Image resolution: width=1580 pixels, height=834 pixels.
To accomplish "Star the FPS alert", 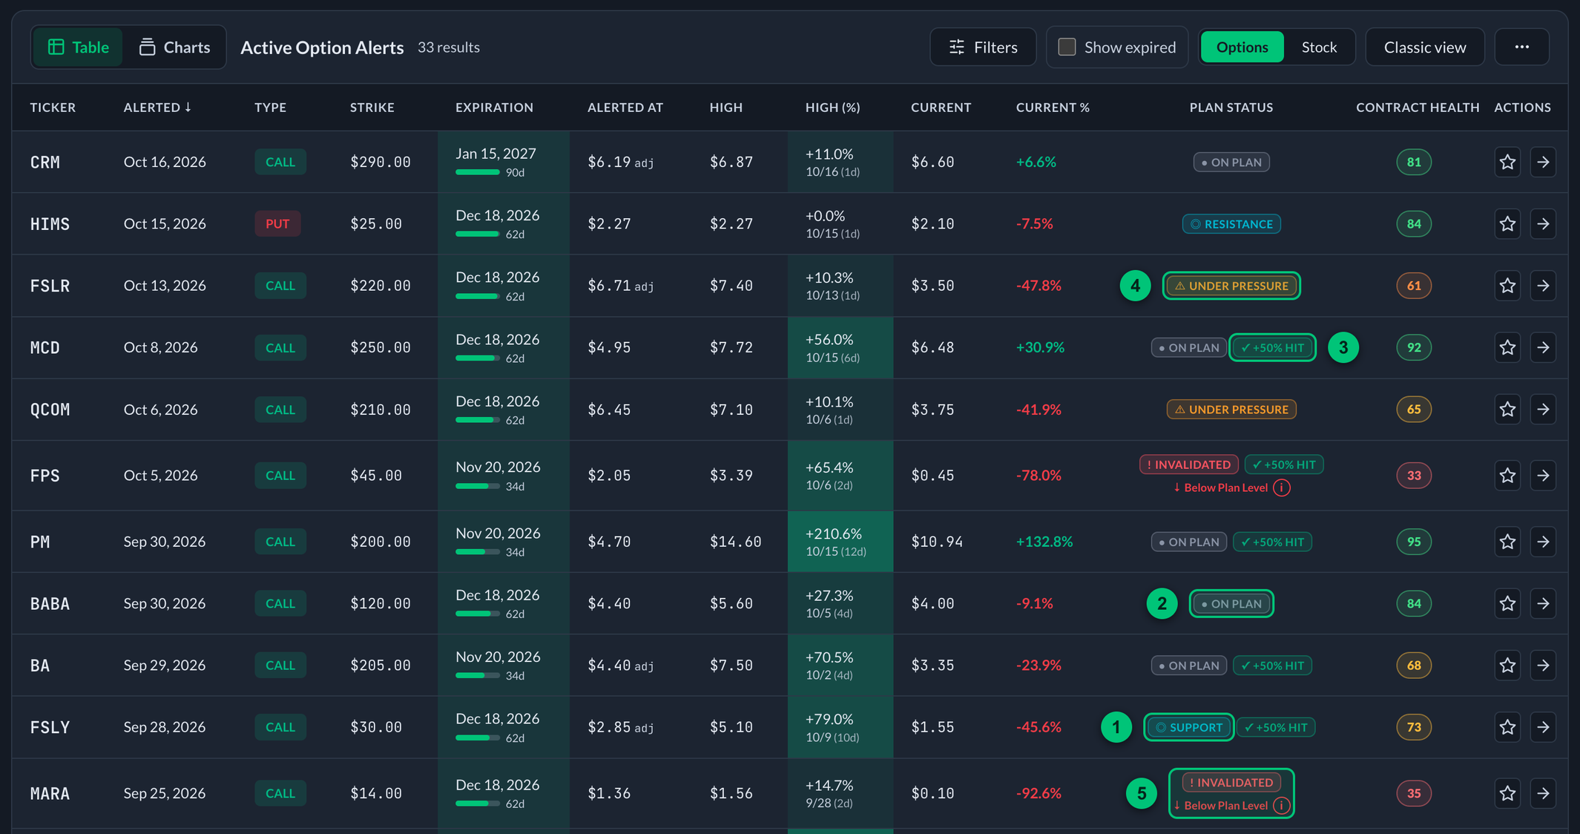I will [x=1507, y=475].
